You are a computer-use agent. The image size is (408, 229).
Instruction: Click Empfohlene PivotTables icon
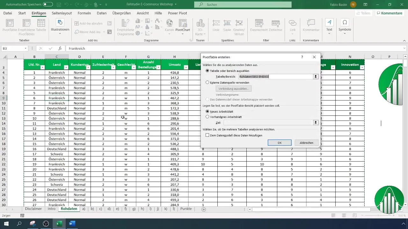point(26,27)
